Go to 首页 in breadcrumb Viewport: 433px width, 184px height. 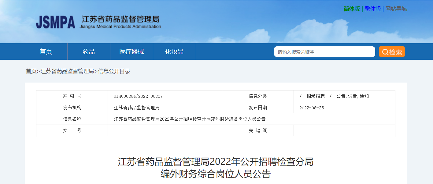31,71
